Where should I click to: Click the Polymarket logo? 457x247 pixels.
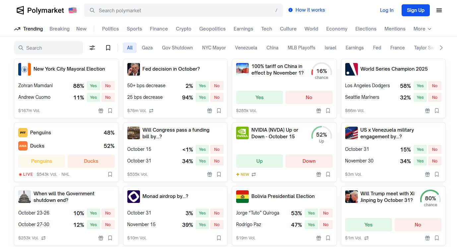point(40,10)
